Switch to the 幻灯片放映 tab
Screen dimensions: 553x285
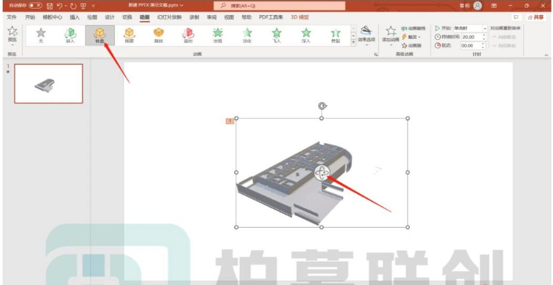coord(169,17)
